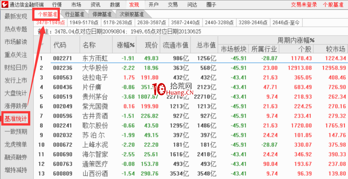Select stock name 贵州茅台
The width and height of the screenshot is (348, 179).
click(x=95, y=97)
